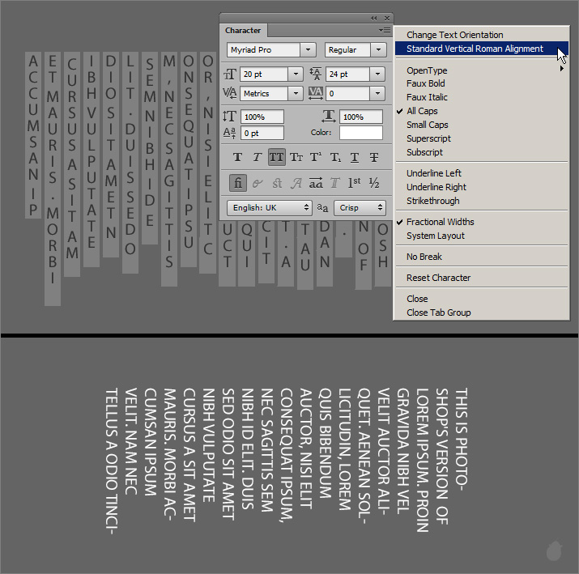Click the Underline icon button

pyautogui.click(x=355, y=157)
